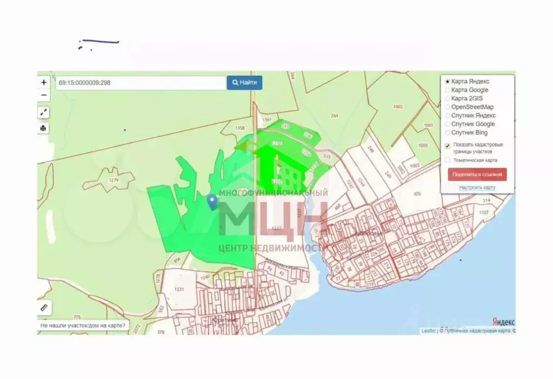Toggle fullscreen map view
Viewport: 553px width, 379px height.
click(x=44, y=112)
